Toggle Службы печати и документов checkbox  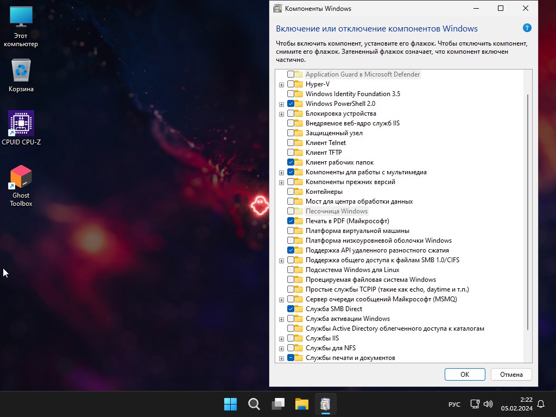click(x=290, y=358)
